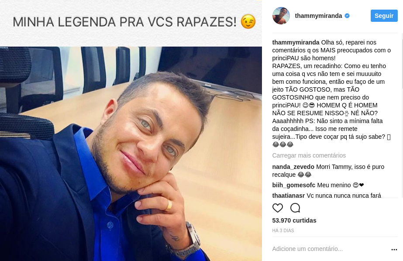Open biih_gomesofc commenter profile
403x261 pixels.
(293, 185)
